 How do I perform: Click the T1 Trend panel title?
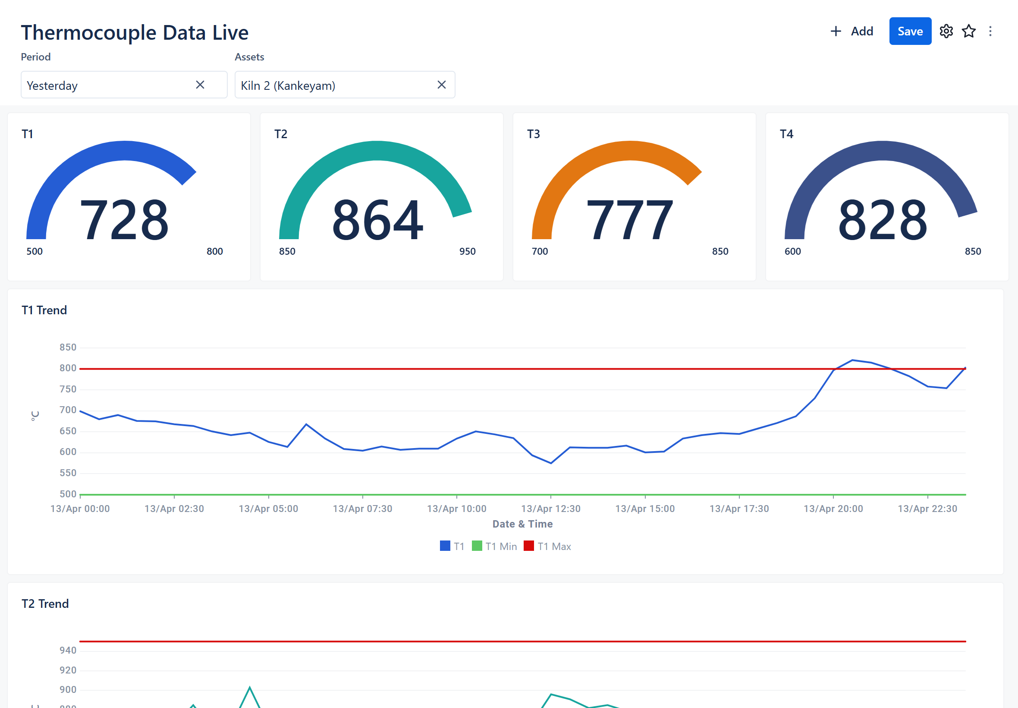pyautogui.click(x=44, y=310)
